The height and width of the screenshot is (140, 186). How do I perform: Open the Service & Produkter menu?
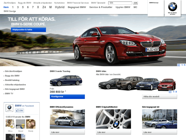[x=101, y=7]
